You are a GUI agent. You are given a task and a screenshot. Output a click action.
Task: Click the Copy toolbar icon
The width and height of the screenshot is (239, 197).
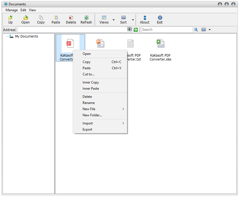[x=41, y=18]
